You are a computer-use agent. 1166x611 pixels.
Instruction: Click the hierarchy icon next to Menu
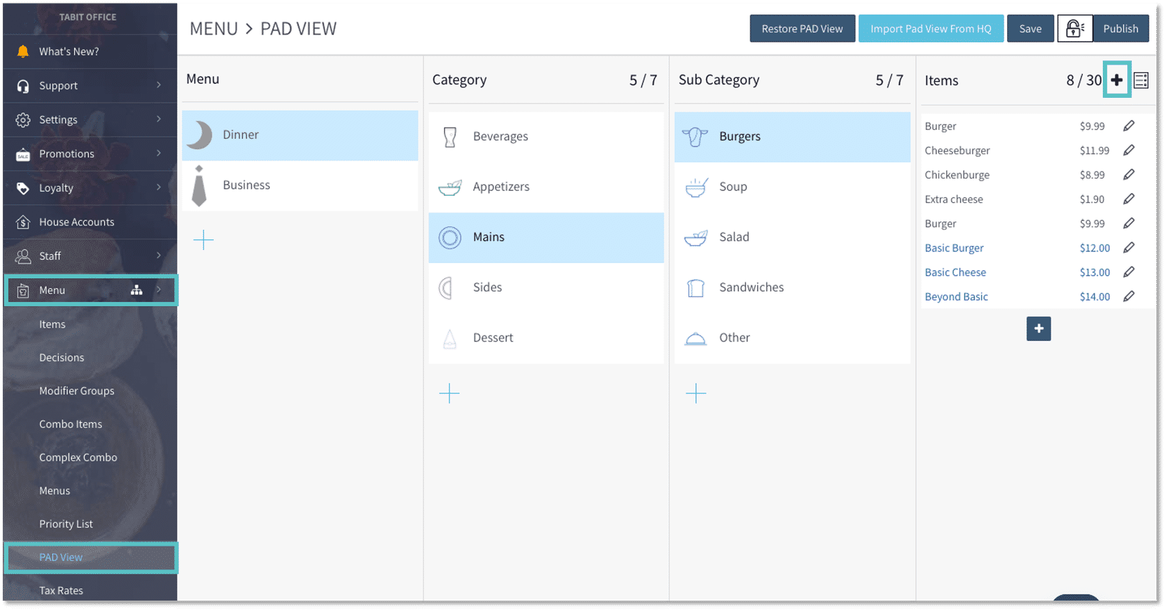[137, 290]
